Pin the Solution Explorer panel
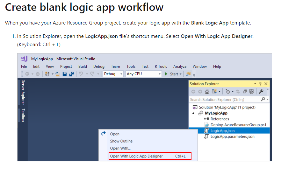This screenshot has height=169, width=281. tap(260, 84)
